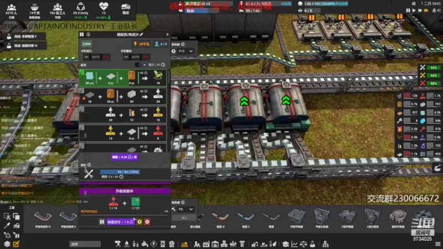Click the upgrade materials delivery progress bar
Image resolution: width=443 pixels, height=249 pixels.
click(x=125, y=215)
